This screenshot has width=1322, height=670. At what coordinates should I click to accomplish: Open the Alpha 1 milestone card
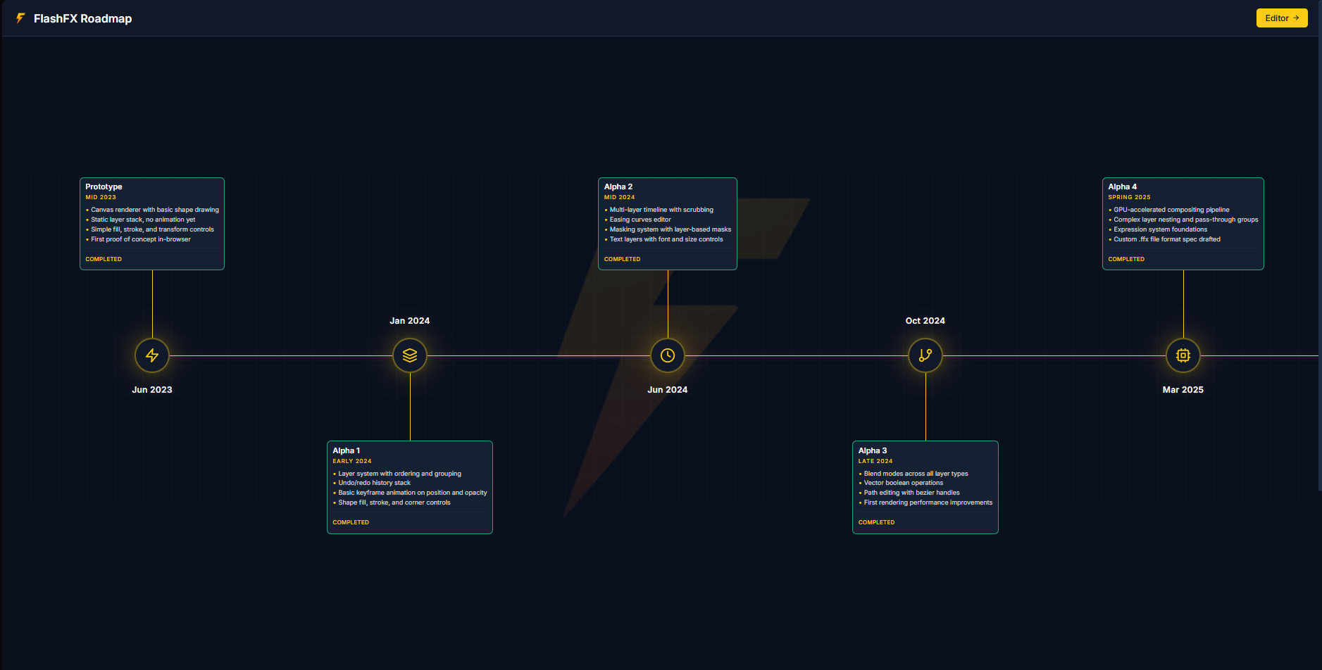pyautogui.click(x=409, y=487)
